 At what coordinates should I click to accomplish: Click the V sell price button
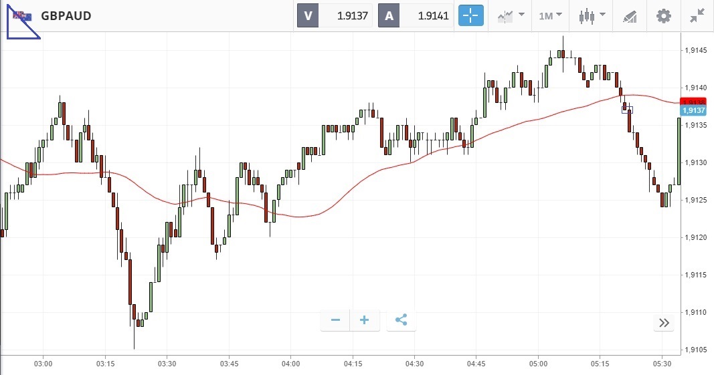[335, 15]
